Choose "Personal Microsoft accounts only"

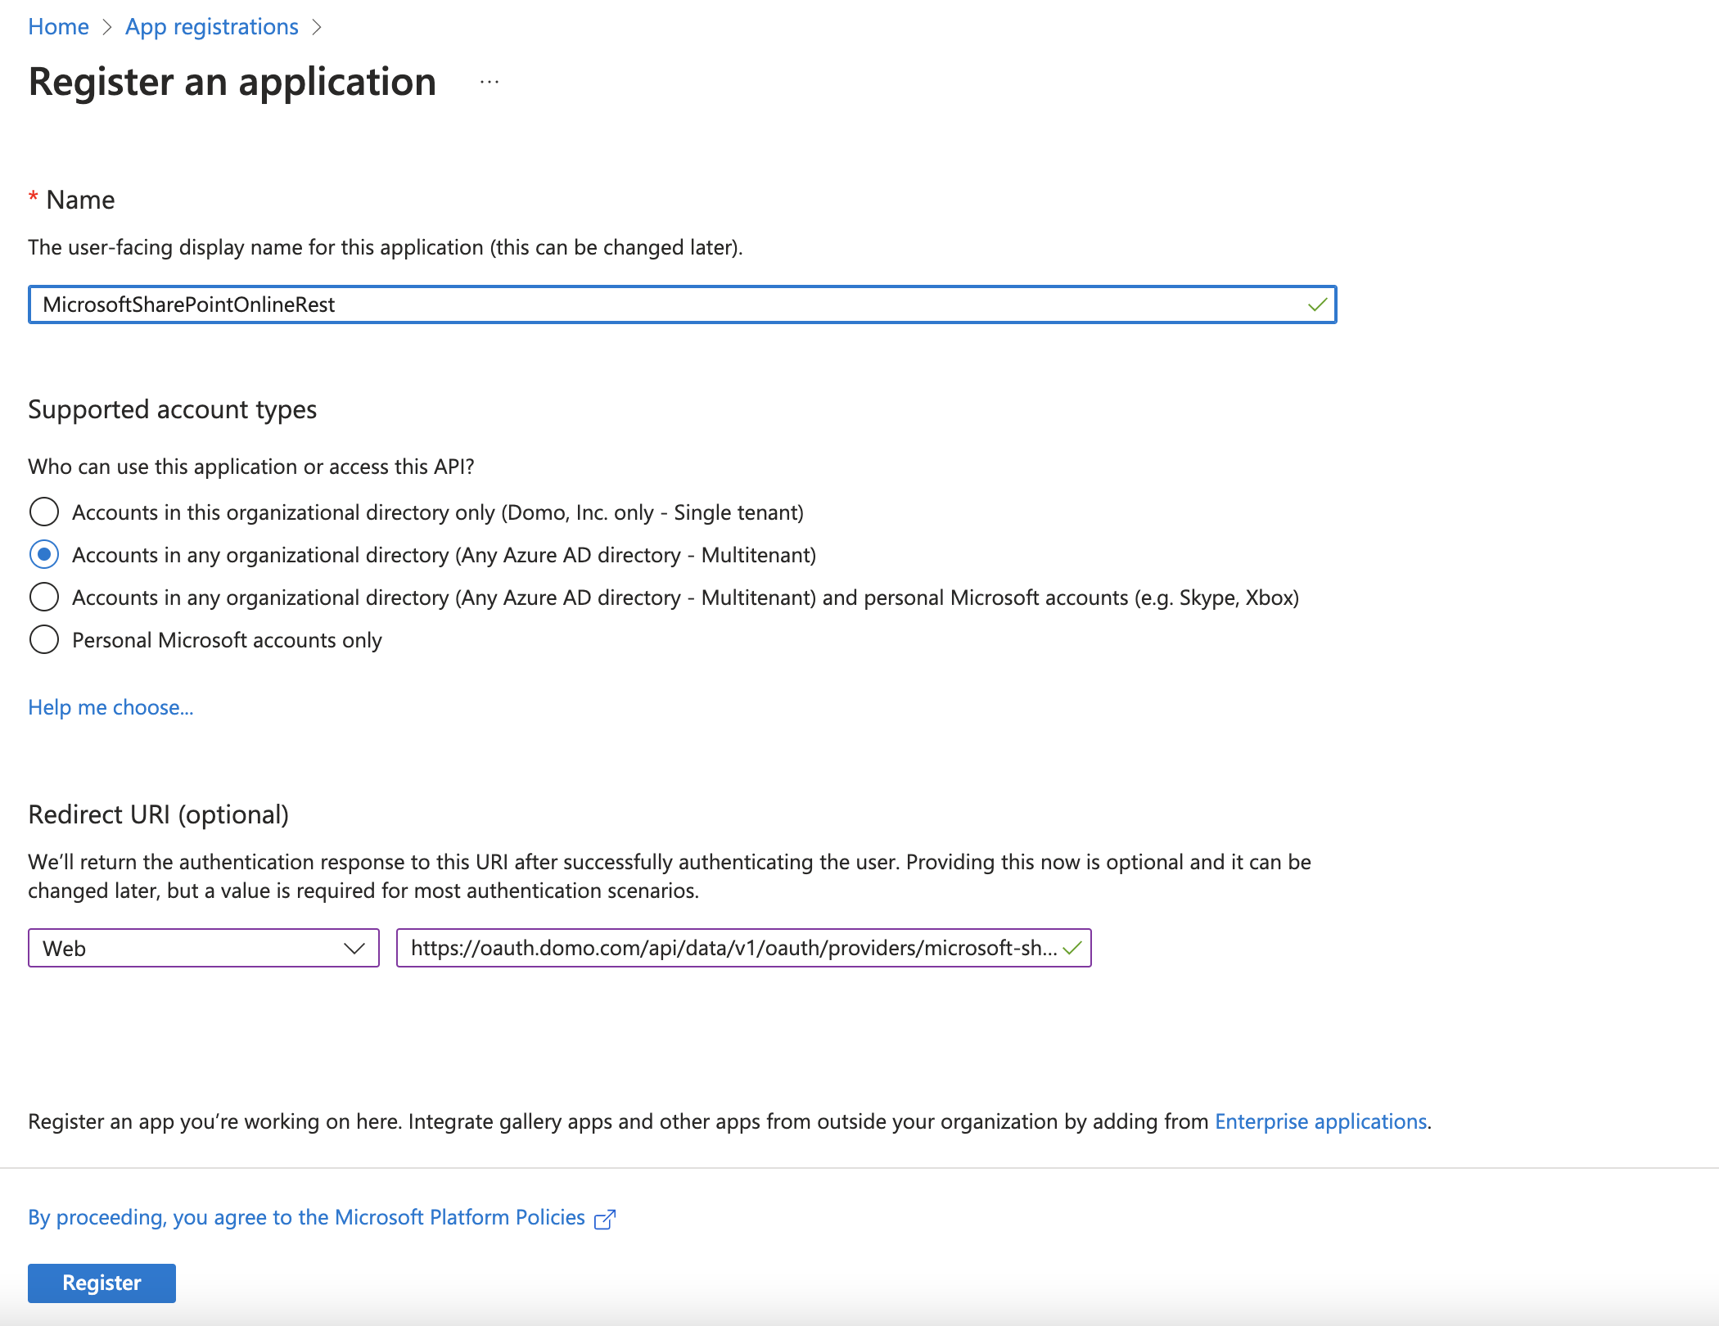[45, 639]
